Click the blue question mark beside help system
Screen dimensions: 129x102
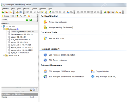pos(45,55)
